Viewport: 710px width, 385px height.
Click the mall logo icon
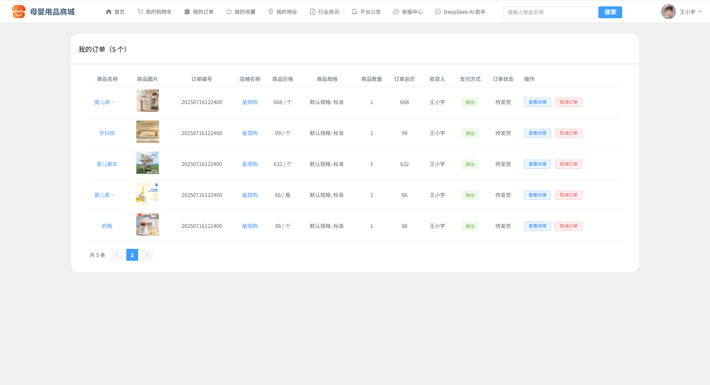(x=18, y=12)
